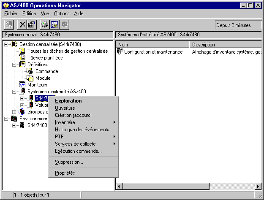Screen dimensions: 264x200
Task: Click the AS/400 Operations Navigator title icon
Action: click(x=6, y=5)
